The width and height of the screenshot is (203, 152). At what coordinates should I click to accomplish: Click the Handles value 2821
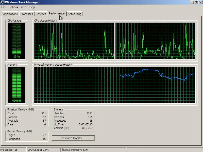coord(90,113)
